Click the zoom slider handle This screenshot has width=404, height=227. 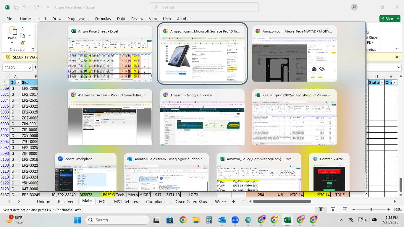(x=371, y=210)
